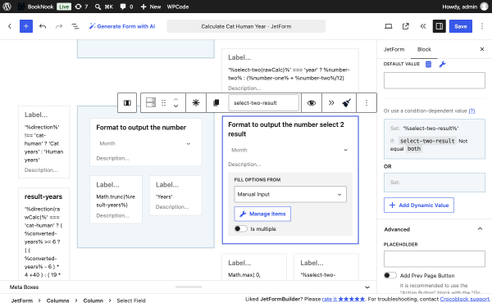Move the block up
The image size is (492, 307).
tap(175, 99)
